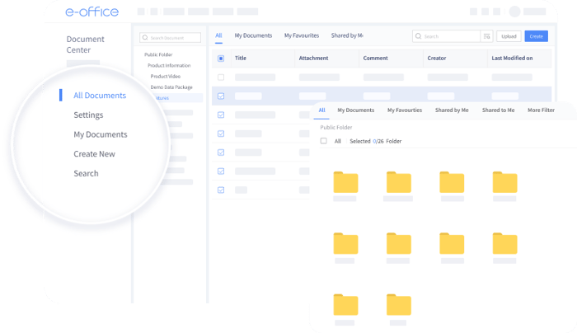This screenshot has height=333, width=577.
Task: Click the advanced filter icon beside Search
Action: tap(487, 36)
